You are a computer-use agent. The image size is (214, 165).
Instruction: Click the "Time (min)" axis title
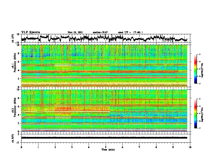[108, 150]
